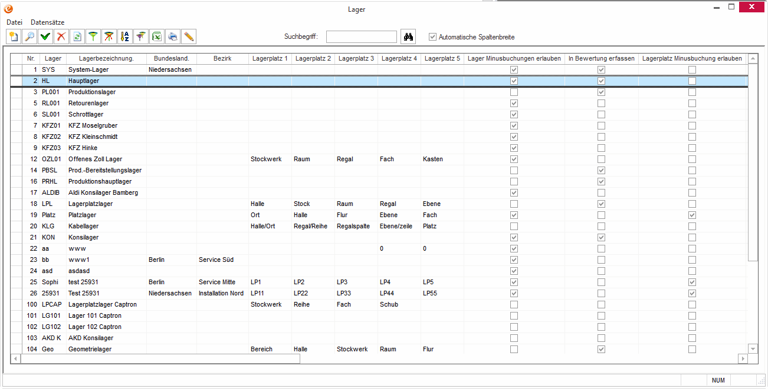Image resolution: width=768 pixels, height=389 pixels.
Task: Click the magnifying glass search icon
Action: pos(29,36)
